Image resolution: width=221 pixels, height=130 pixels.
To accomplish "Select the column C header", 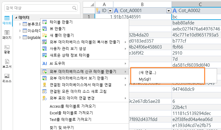I will pos(196,5).
